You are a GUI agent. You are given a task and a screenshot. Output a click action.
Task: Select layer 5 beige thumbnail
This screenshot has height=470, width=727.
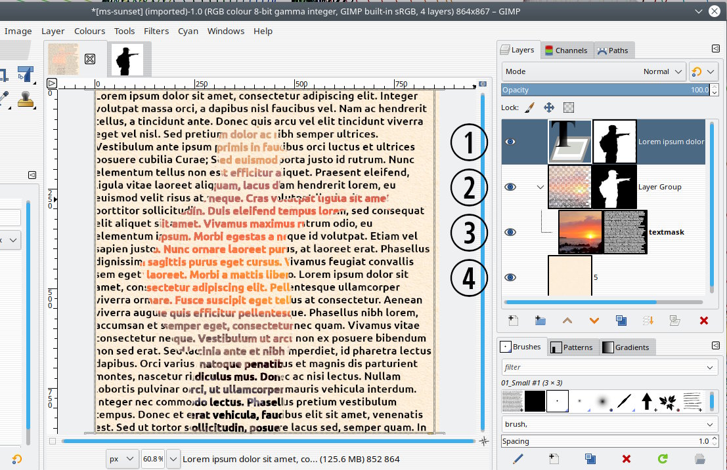(x=570, y=276)
